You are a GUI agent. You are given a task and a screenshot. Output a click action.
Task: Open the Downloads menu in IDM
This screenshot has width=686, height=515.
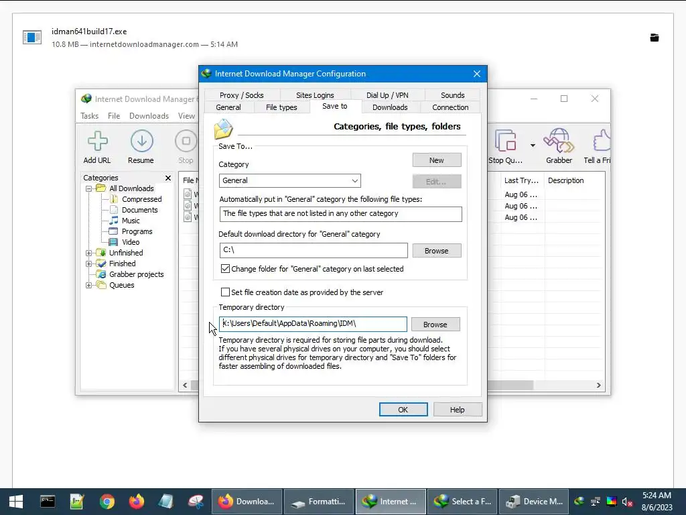[149, 116]
